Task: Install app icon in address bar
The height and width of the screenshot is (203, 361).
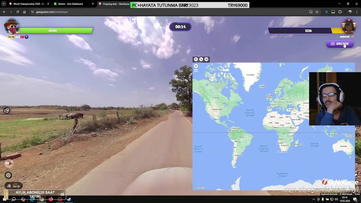Action: 311,12
